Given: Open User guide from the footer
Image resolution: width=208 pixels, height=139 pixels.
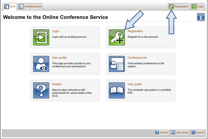Looking at the screenshot, I should point(180,132).
